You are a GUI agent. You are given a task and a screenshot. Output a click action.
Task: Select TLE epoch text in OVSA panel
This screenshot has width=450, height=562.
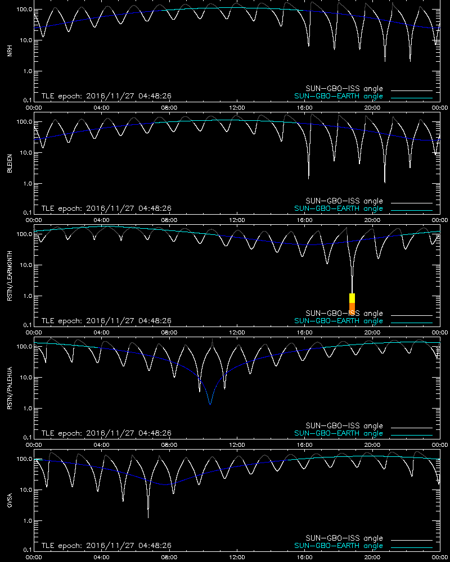point(106,546)
